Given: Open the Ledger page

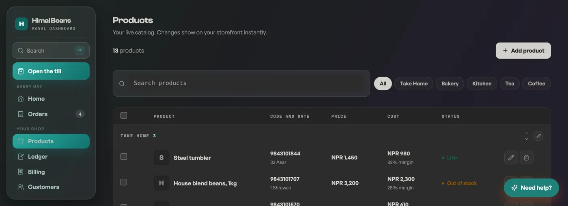Looking at the screenshot, I should click(51, 157).
